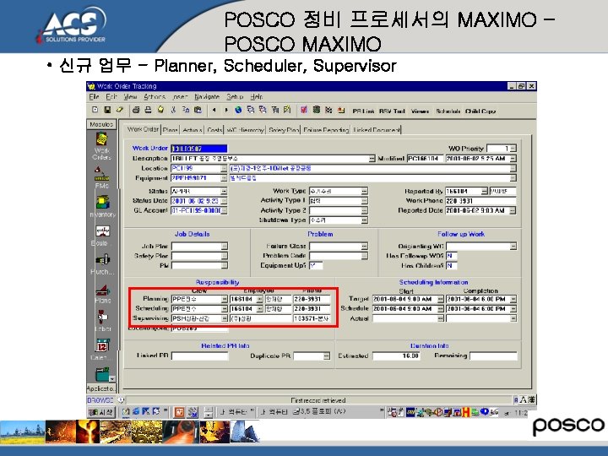Click the Schedule toolbar button
This screenshot has width=608, height=456.
(448, 111)
